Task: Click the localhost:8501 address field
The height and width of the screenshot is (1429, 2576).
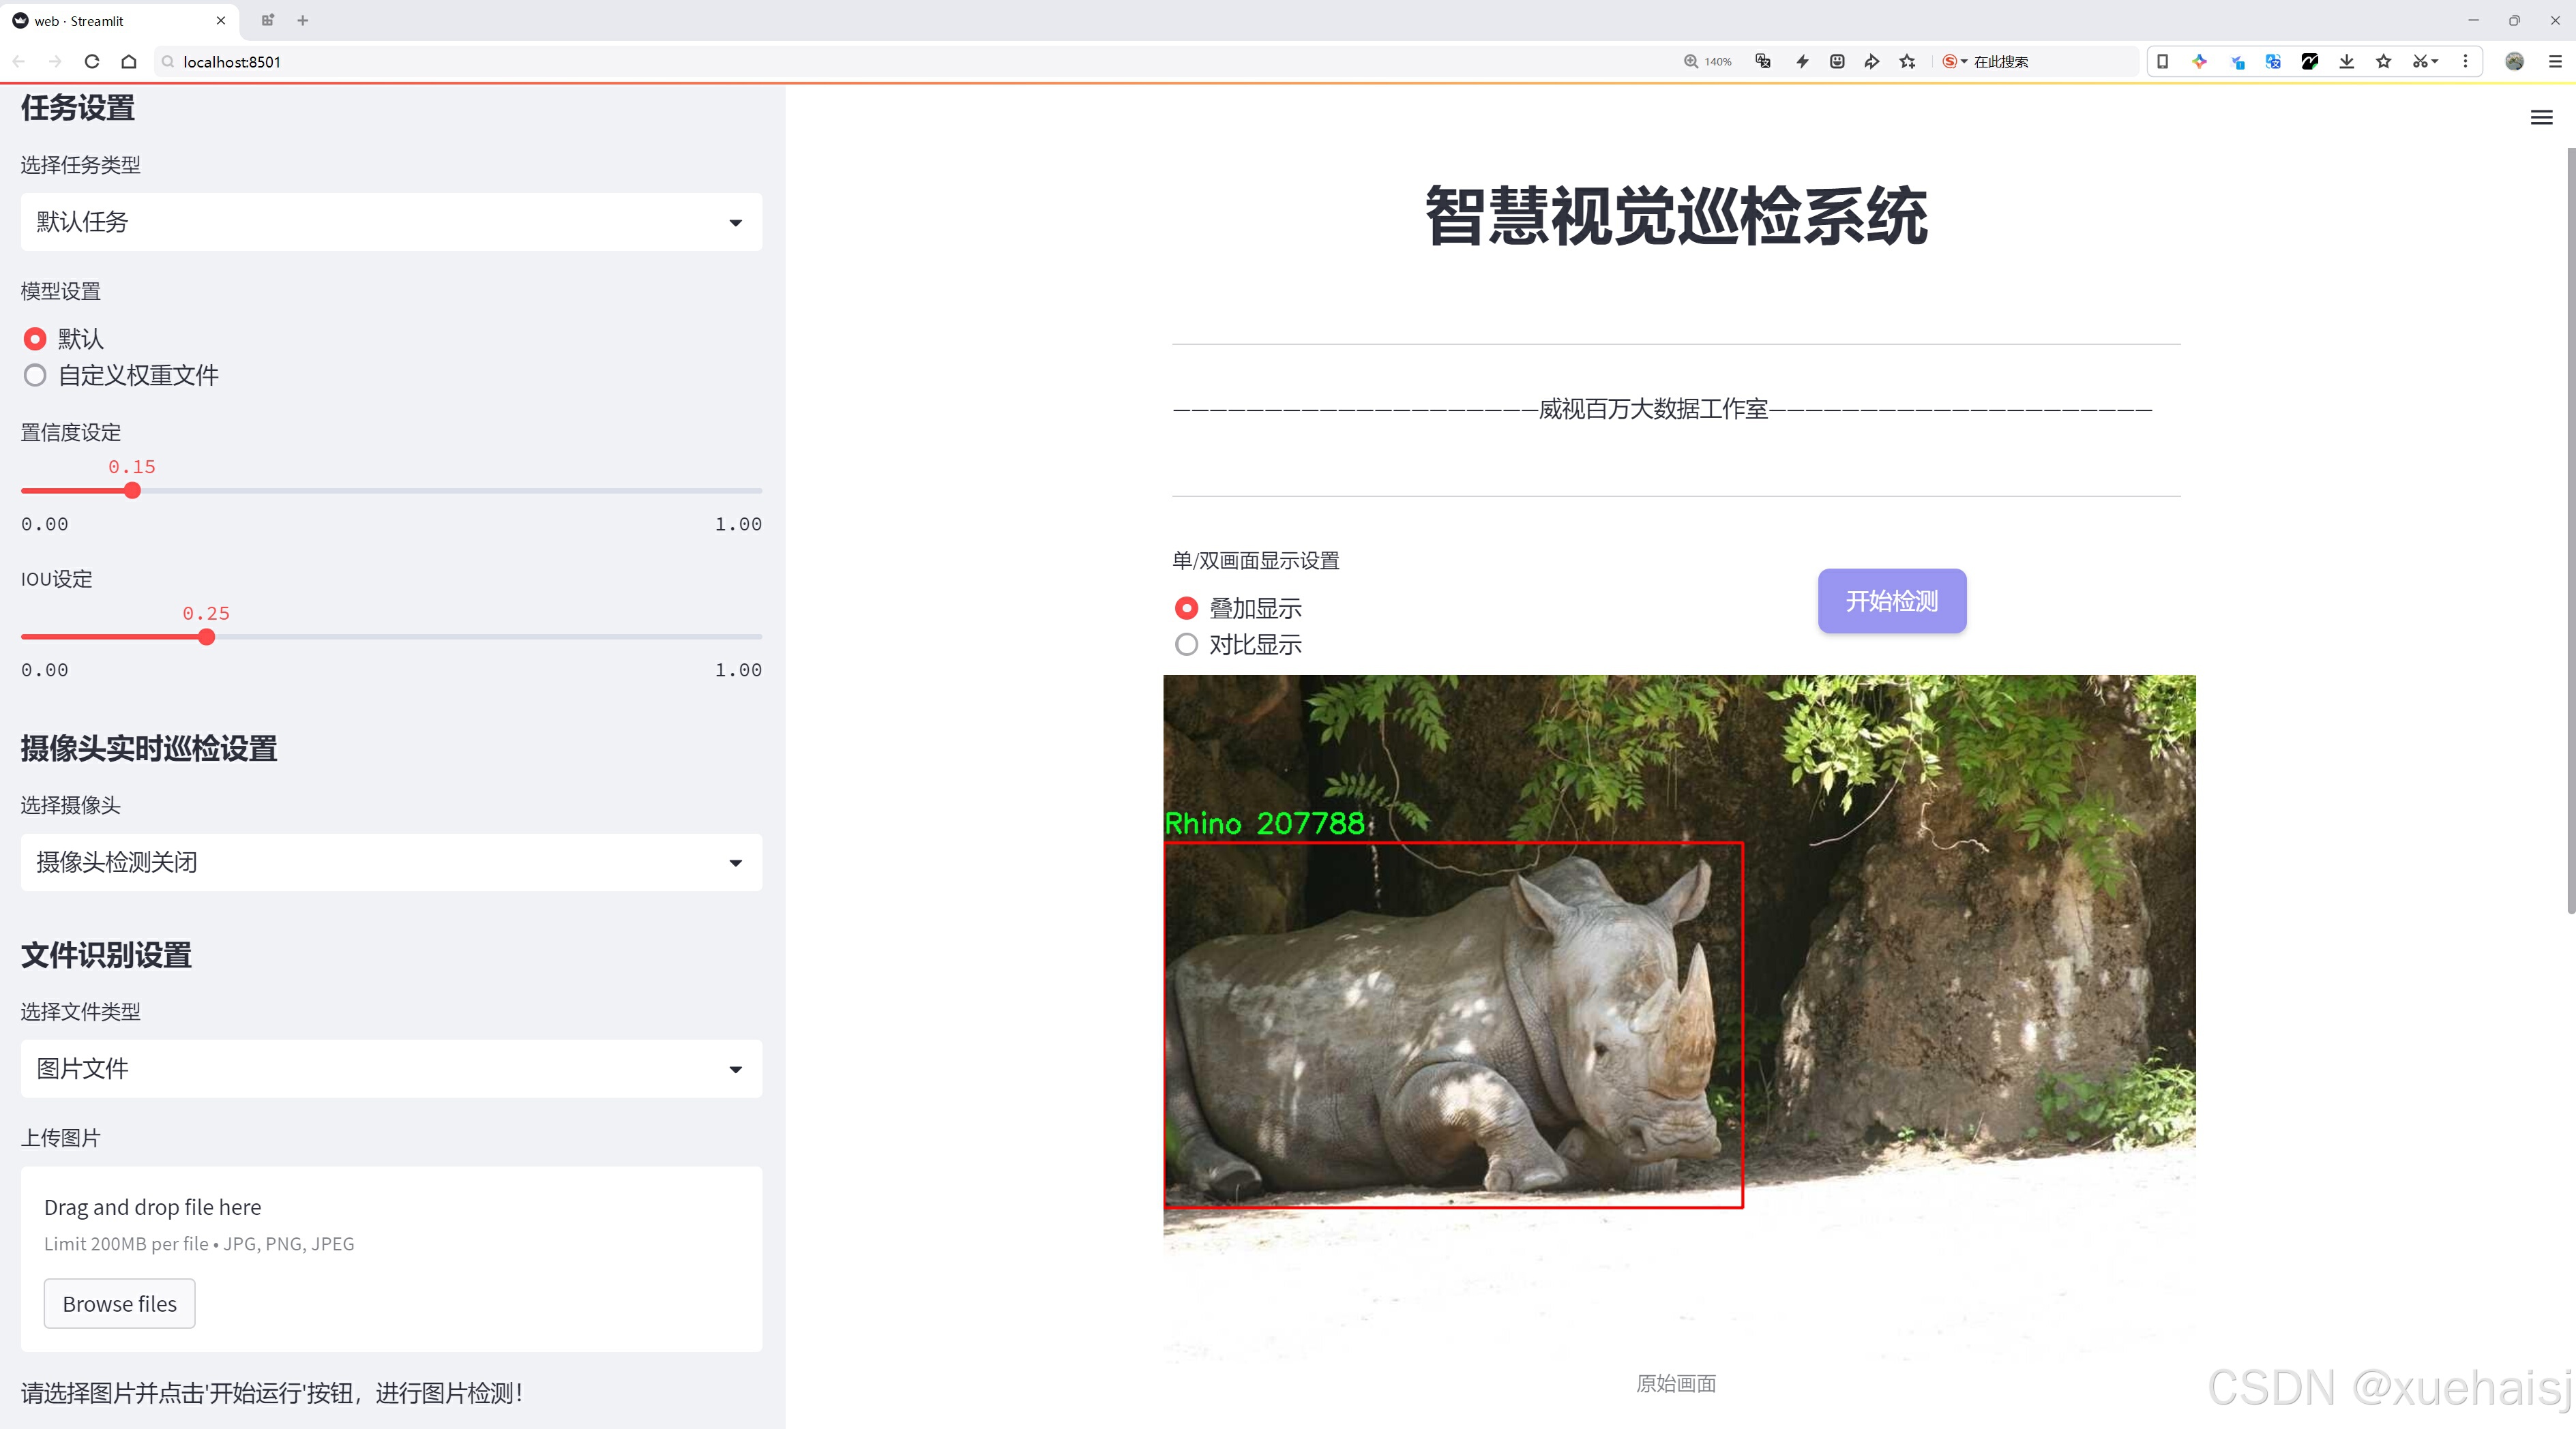Action: tap(700, 62)
